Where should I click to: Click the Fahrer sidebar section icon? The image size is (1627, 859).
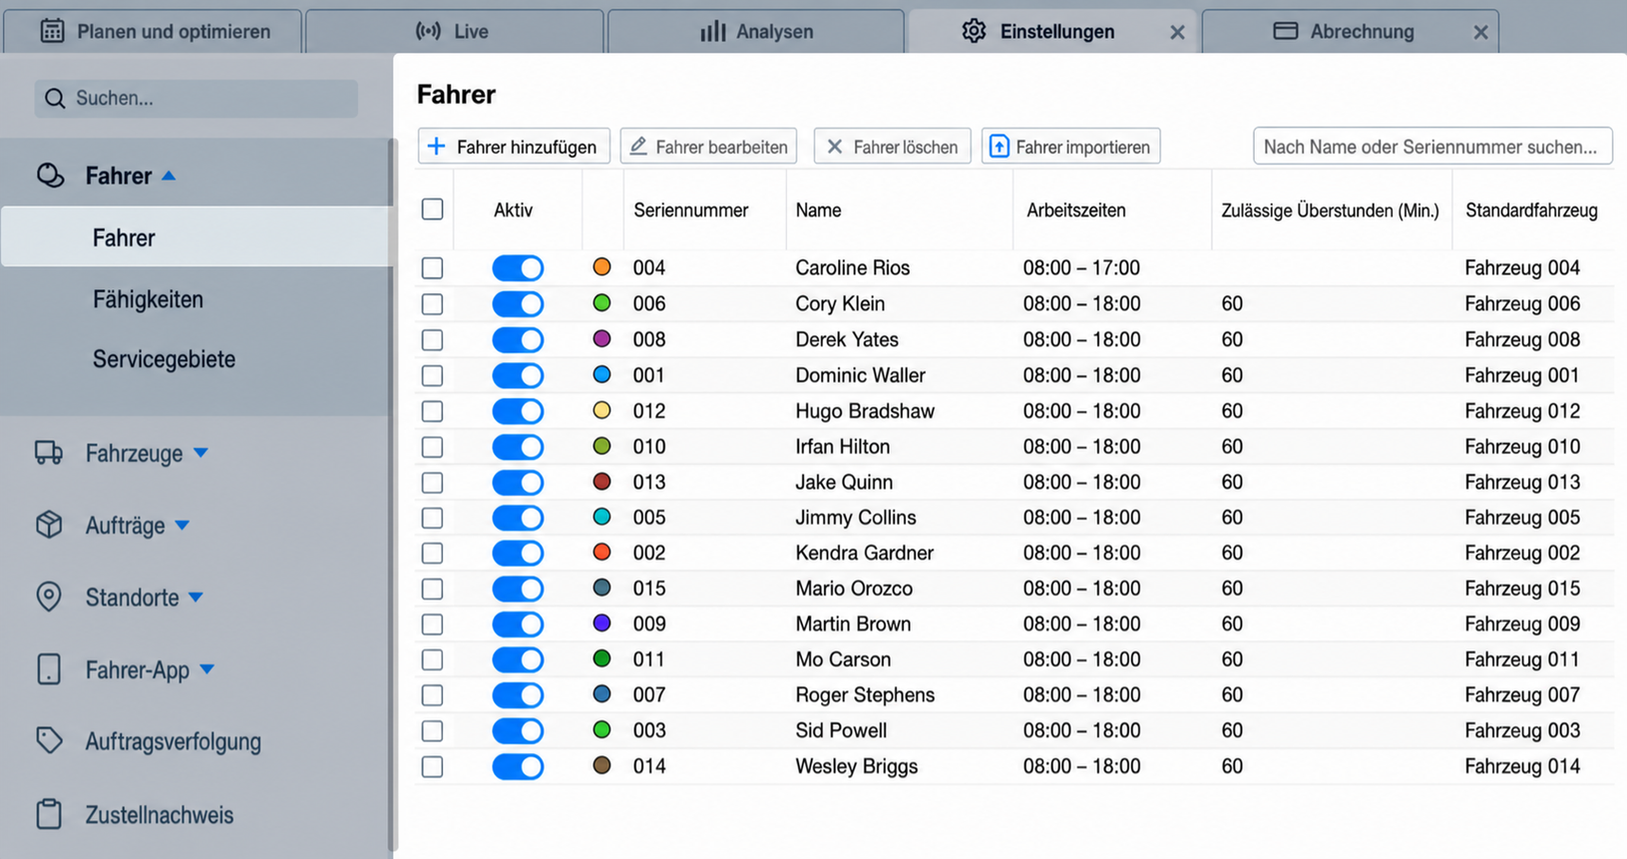pyautogui.click(x=50, y=176)
